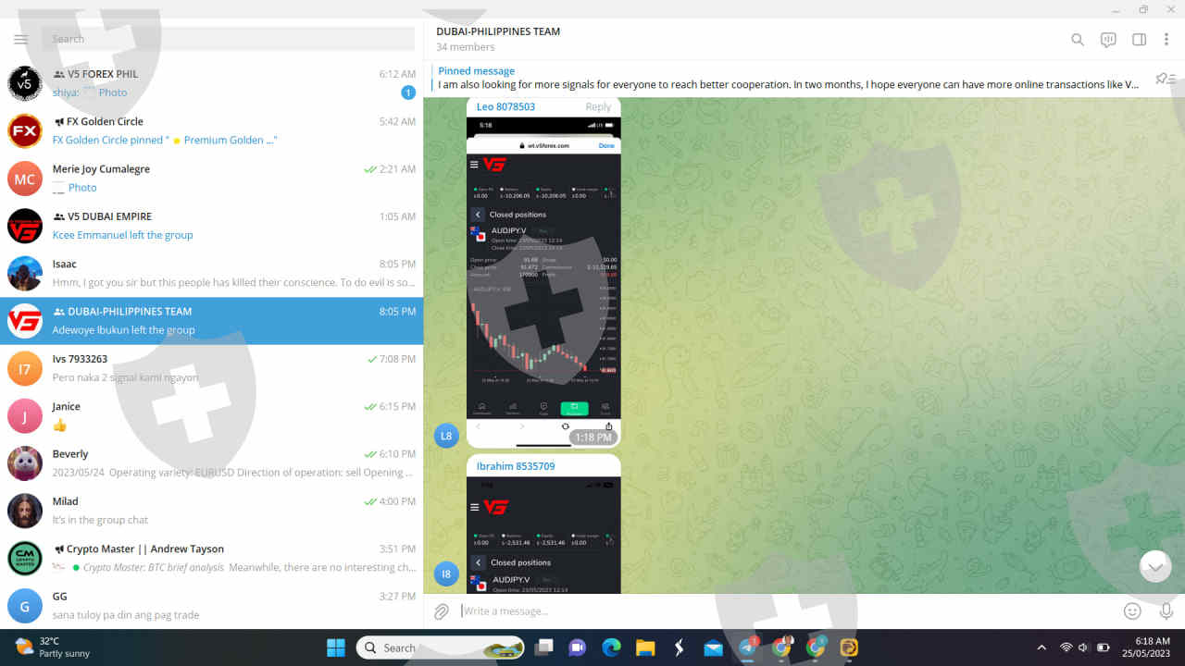The height and width of the screenshot is (666, 1185).
Task: Open File Explorer from the taskbar
Action: tap(645, 647)
